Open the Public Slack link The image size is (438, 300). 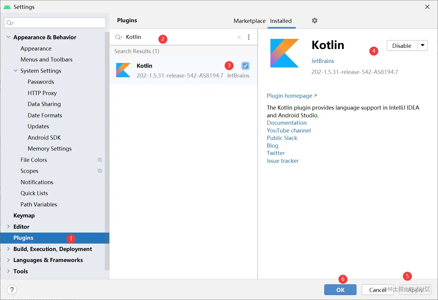tap(282, 138)
